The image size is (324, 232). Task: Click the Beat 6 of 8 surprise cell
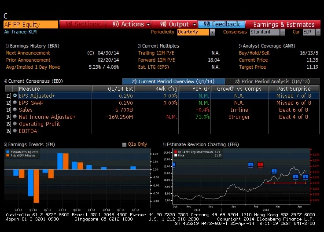[x=294, y=110]
